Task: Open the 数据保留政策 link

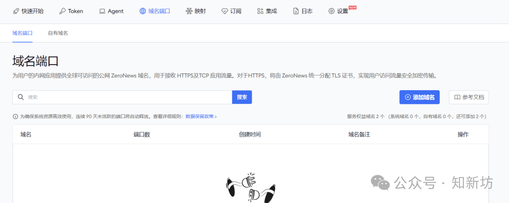Action: (201, 117)
